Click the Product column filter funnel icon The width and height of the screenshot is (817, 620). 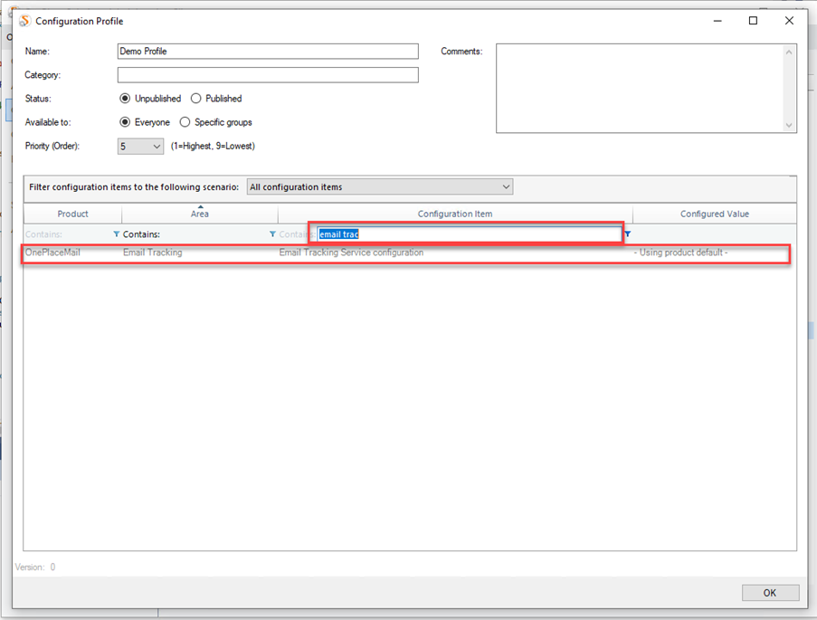coord(116,234)
